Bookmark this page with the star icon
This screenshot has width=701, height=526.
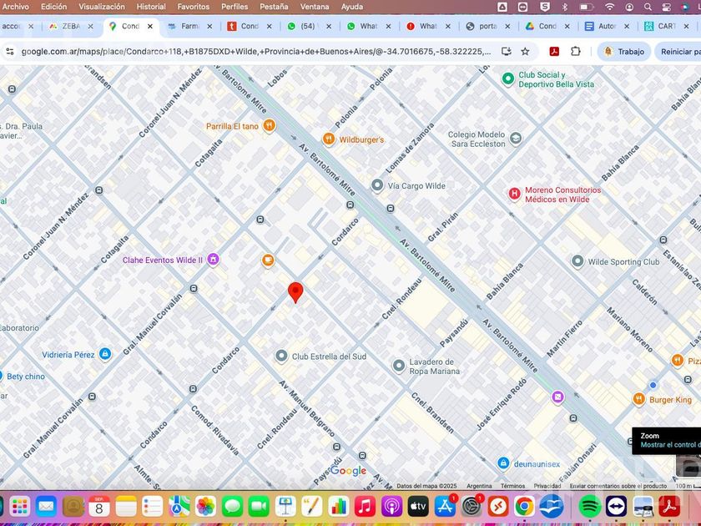525,51
